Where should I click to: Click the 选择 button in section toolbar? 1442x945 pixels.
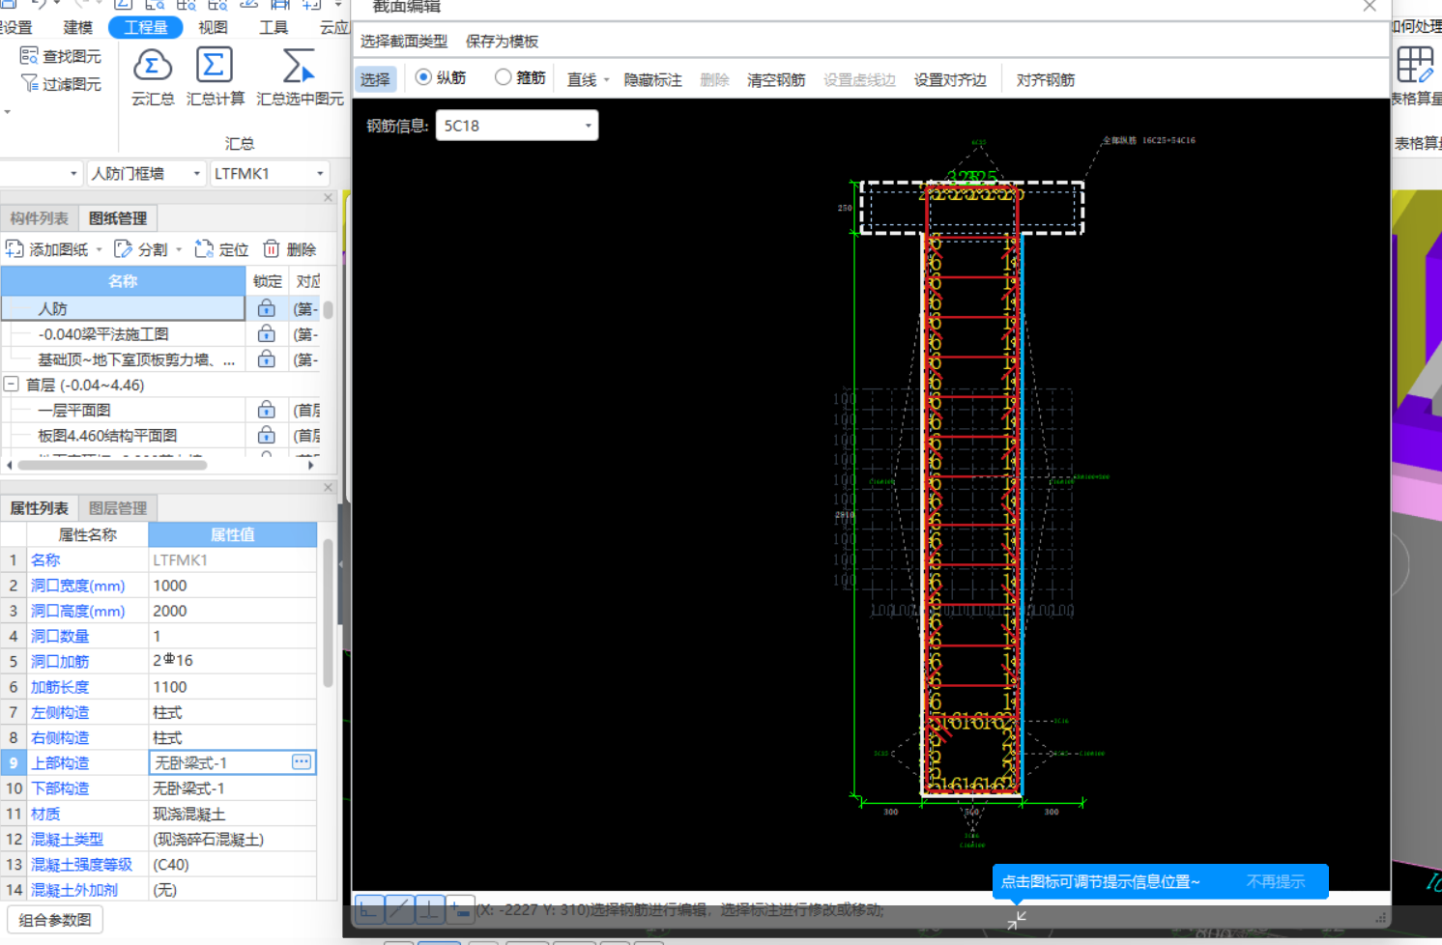(x=376, y=79)
